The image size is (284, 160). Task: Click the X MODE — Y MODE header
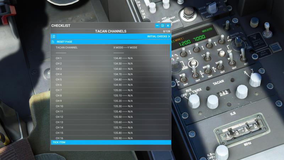click(125, 48)
